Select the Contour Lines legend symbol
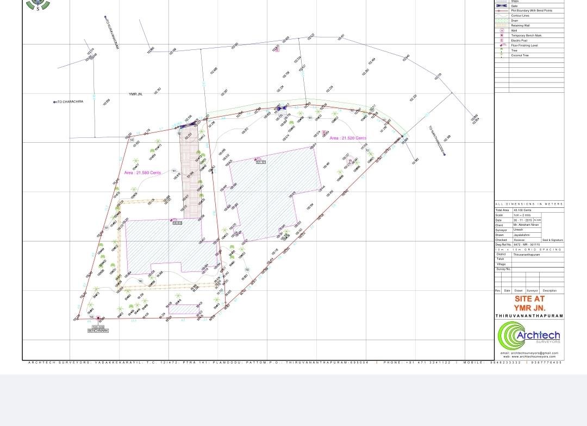 (x=501, y=16)
